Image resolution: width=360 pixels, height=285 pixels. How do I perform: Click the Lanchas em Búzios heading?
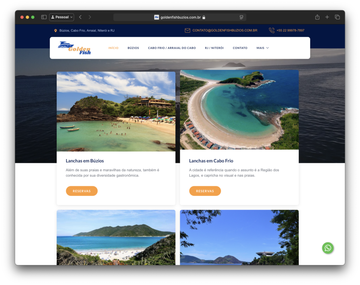click(85, 161)
